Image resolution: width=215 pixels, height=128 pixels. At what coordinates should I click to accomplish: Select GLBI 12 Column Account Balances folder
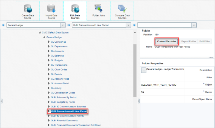(69, 107)
